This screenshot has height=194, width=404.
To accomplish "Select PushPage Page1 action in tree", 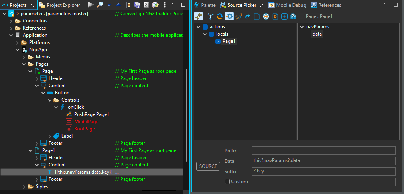I will pos(91,114).
